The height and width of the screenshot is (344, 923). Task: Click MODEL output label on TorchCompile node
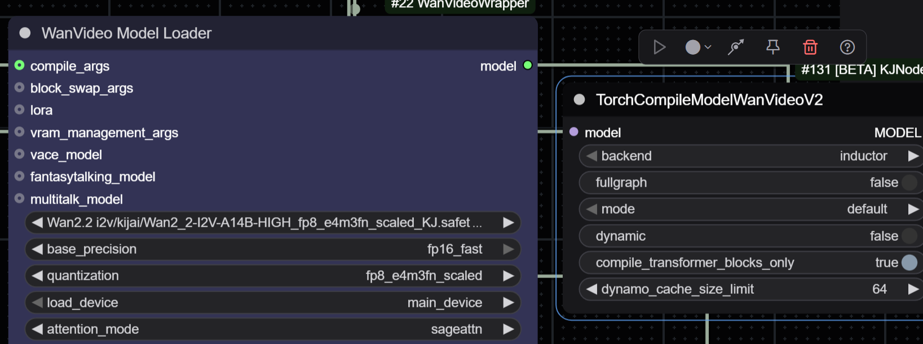[898, 133]
